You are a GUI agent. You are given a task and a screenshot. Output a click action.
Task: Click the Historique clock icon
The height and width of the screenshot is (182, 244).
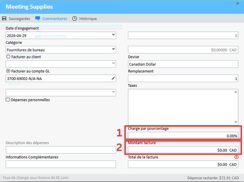(x=75, y=19)
